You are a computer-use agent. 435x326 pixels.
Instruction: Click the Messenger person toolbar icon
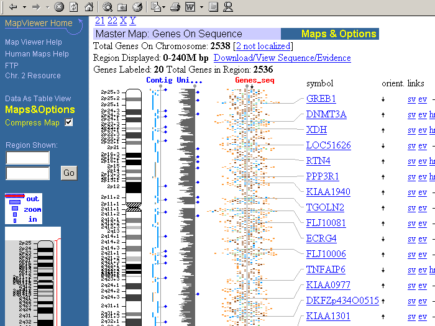point(228,7)
